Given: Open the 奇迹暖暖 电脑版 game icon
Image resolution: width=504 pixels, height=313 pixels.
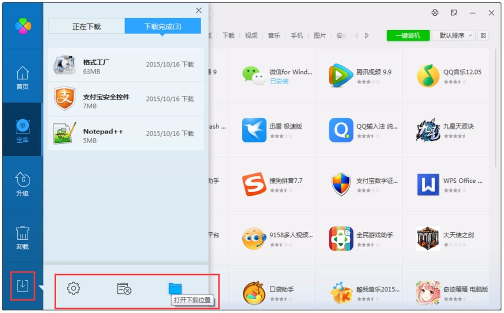Looking at the screenshot, I should pyautogui.click(x=428, y=293).
